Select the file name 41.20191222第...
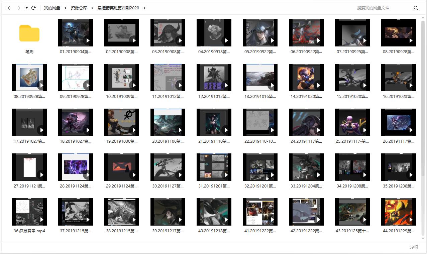 (260, 231)
